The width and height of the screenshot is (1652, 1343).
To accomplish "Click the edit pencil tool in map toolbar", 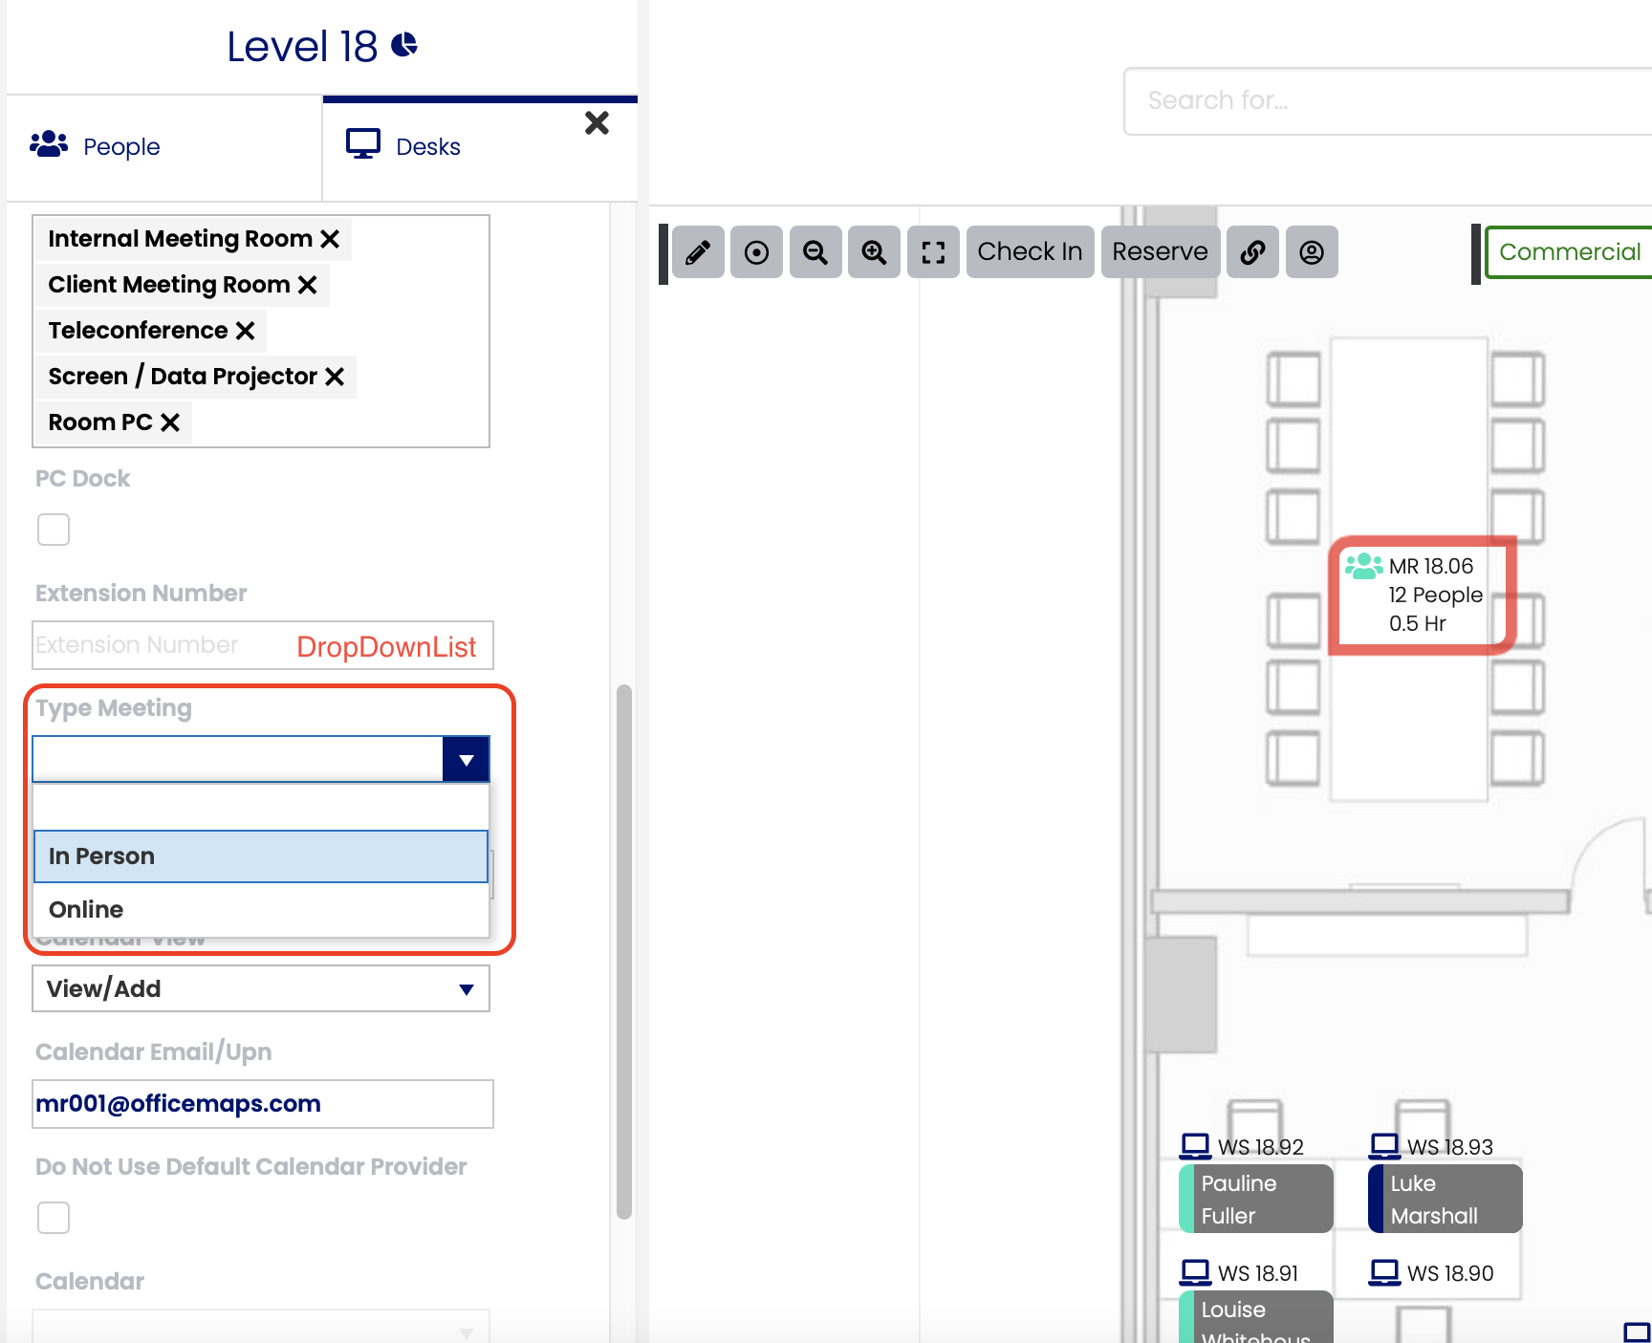I will [x=698, y=252].
